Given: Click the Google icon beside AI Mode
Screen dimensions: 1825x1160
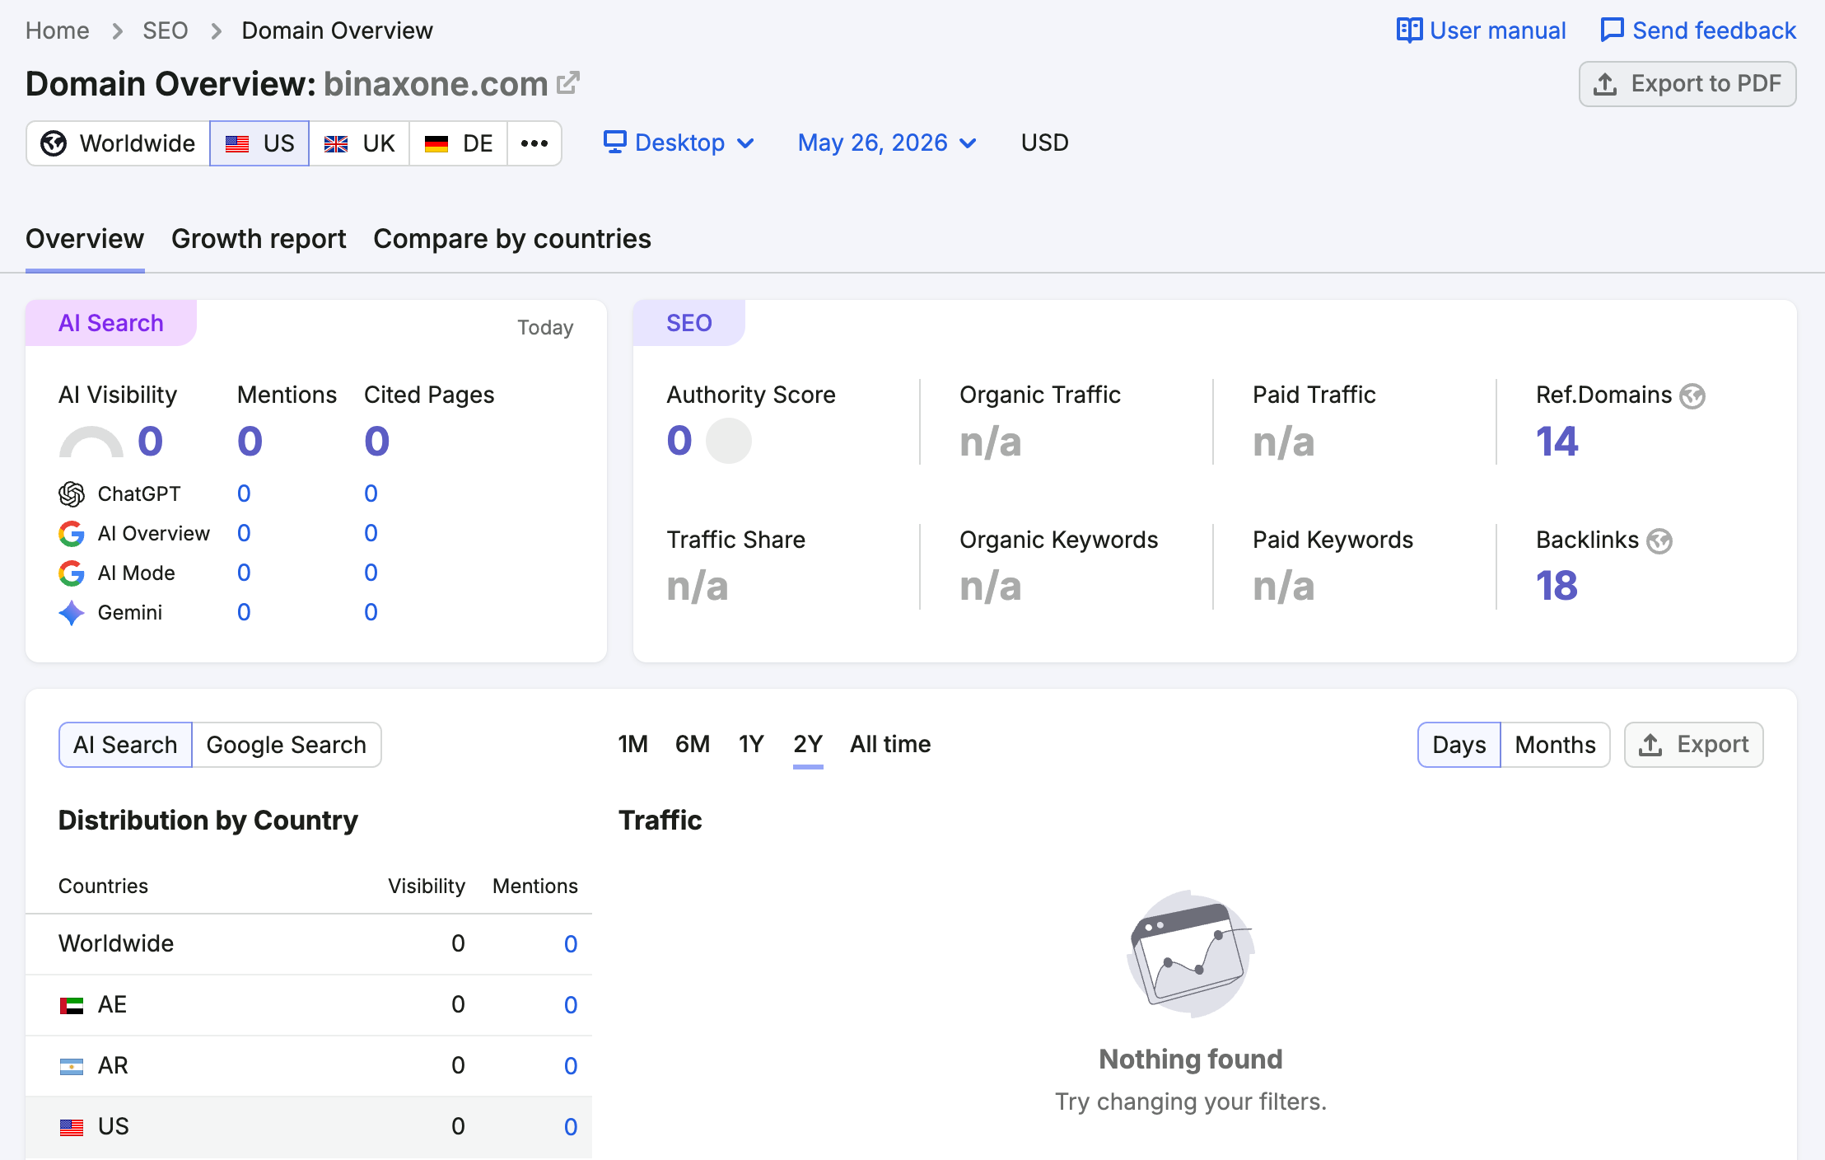Looking at the screenshot, I should pos(72,573).
